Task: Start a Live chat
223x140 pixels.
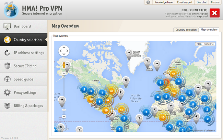Action: (x=201, y=2)
